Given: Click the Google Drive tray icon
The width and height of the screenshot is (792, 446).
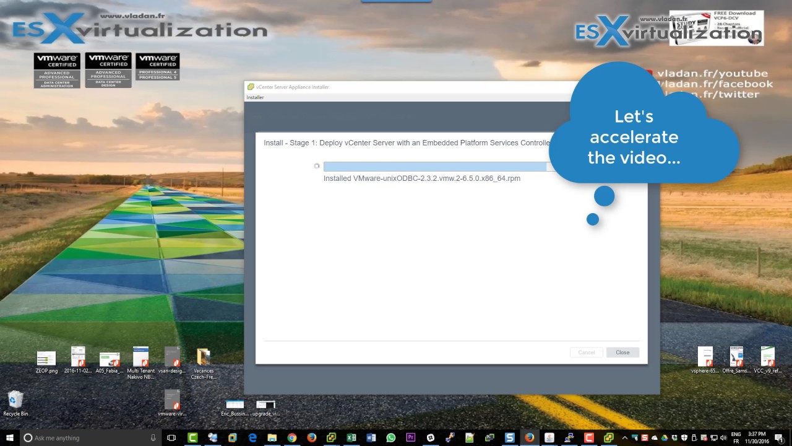Looking at the screenshot, I should (664, 437).
